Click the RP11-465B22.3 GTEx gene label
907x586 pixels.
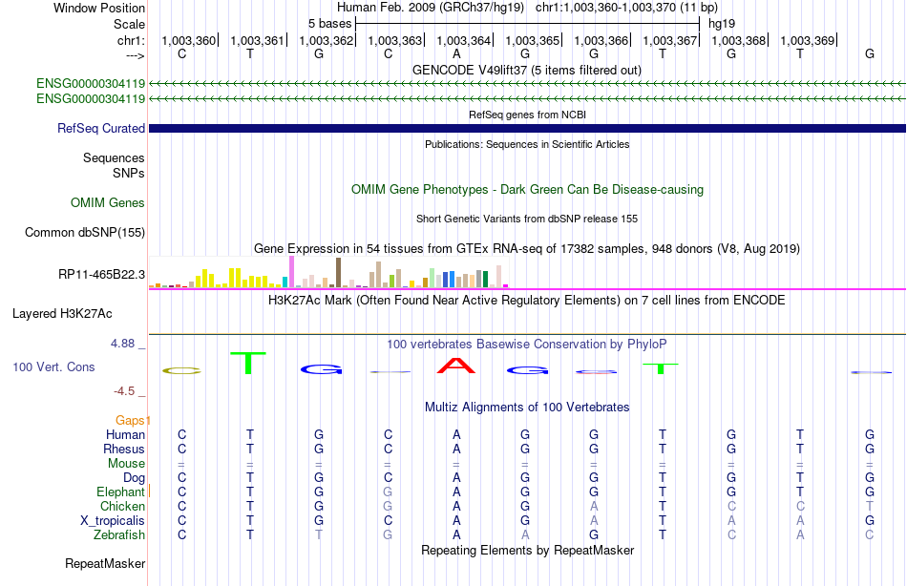pos(102,274)
